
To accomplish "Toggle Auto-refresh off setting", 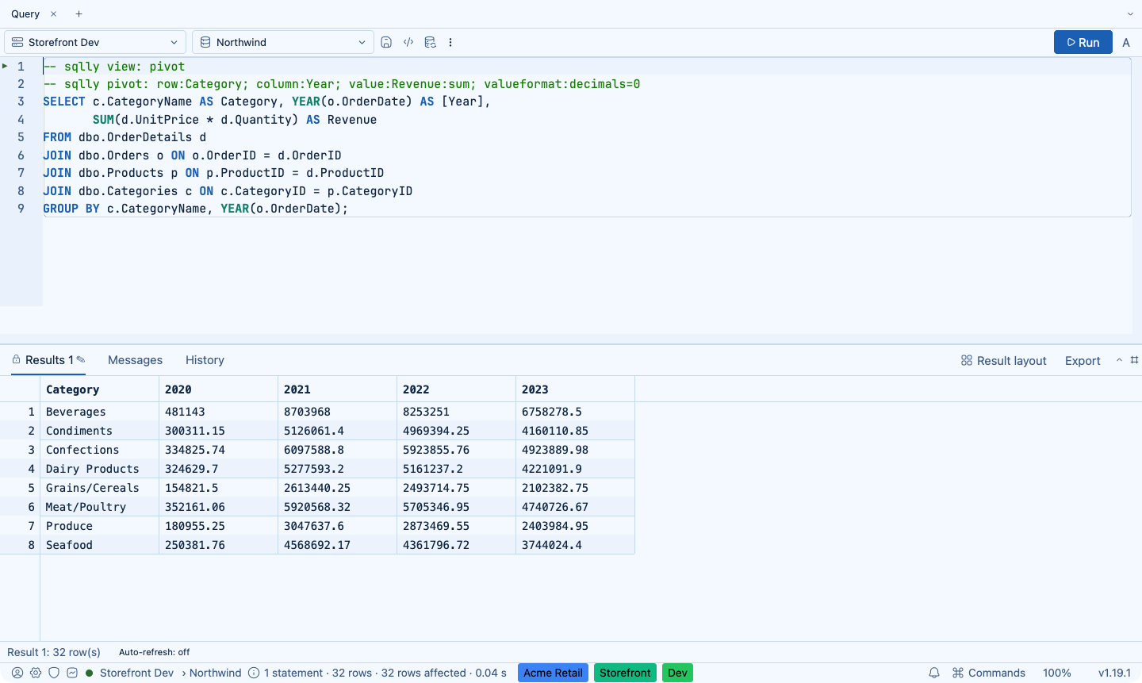I will [x=154, y=652].
